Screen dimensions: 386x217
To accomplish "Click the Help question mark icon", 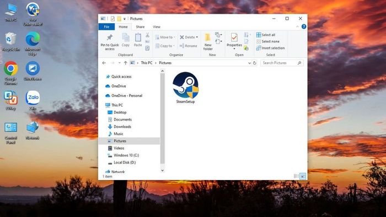I will click(304, 26).
